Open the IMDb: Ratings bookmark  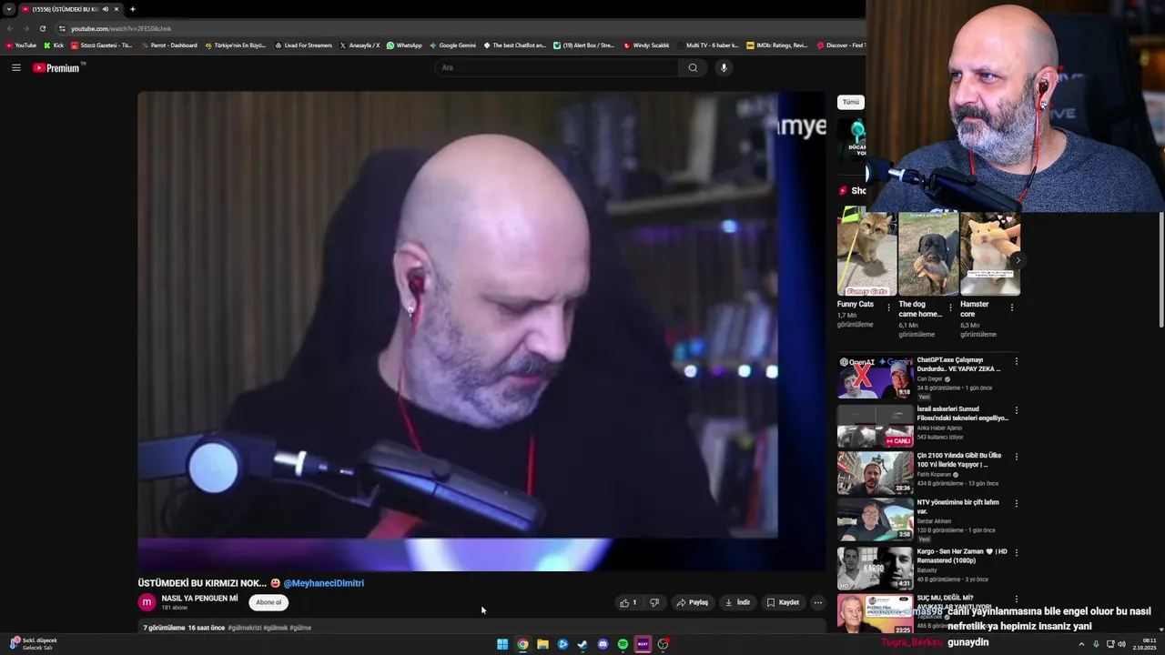[x=776, y=45]
